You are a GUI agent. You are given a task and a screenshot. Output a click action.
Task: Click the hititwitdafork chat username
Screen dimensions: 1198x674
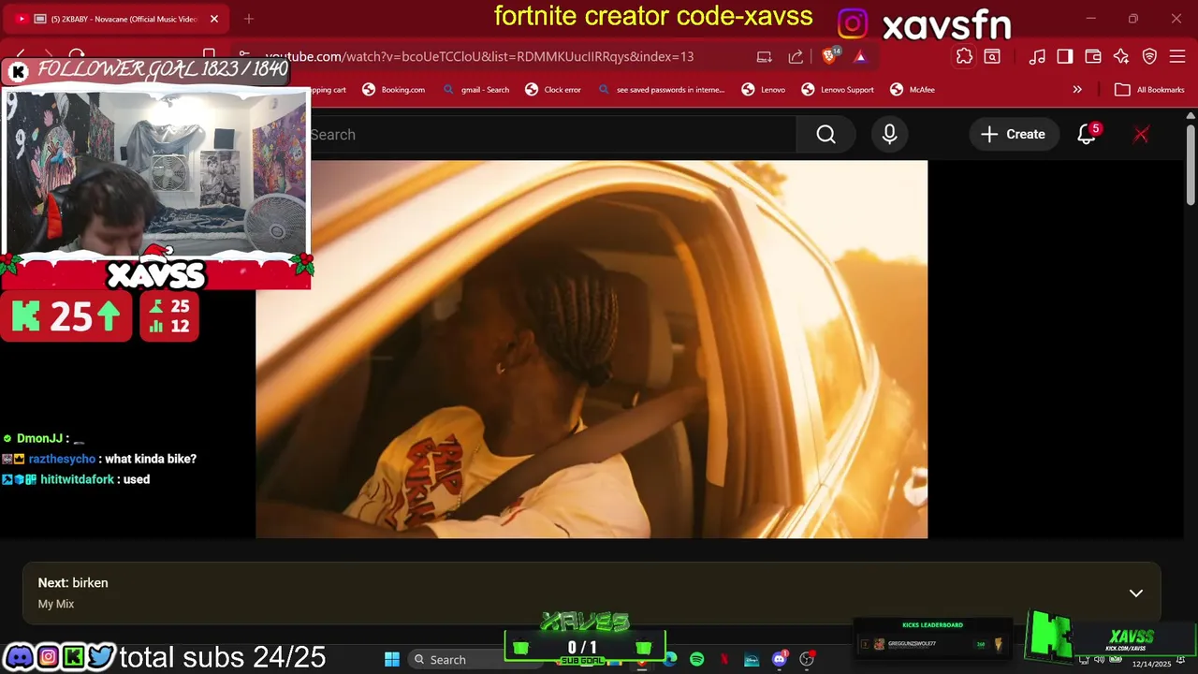77,479
